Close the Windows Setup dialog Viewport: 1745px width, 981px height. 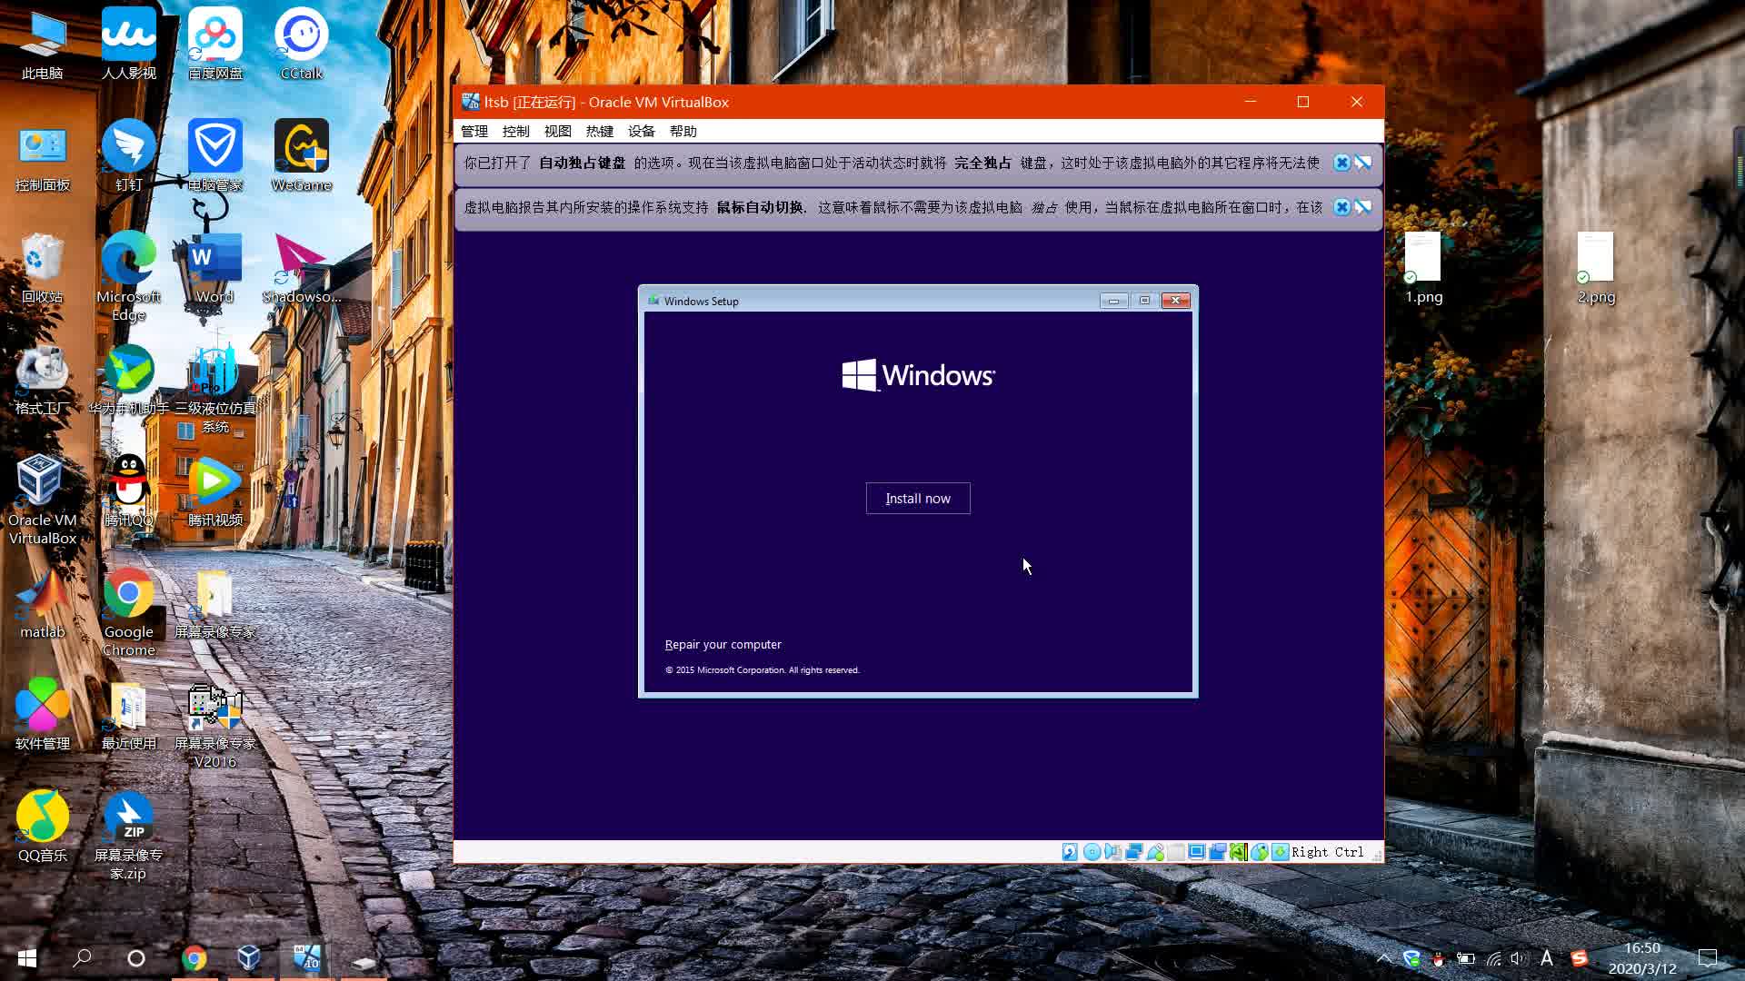1175,301
